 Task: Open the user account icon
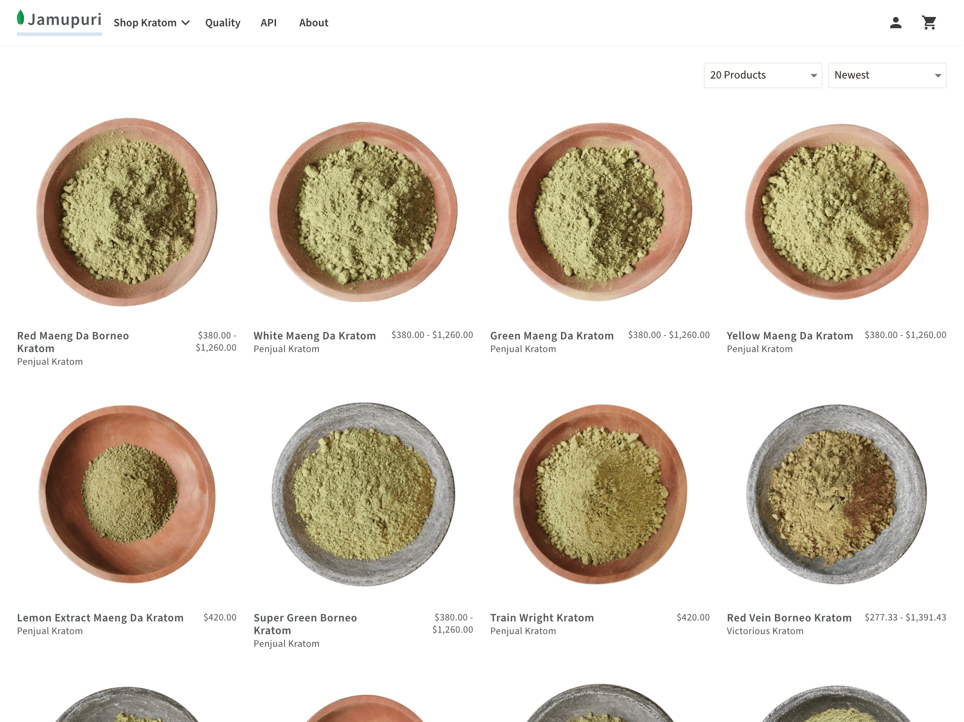click(895, 23)
